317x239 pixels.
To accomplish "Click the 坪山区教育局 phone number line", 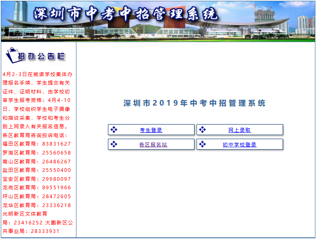I will pyautogui.click(x=36, y=197).
